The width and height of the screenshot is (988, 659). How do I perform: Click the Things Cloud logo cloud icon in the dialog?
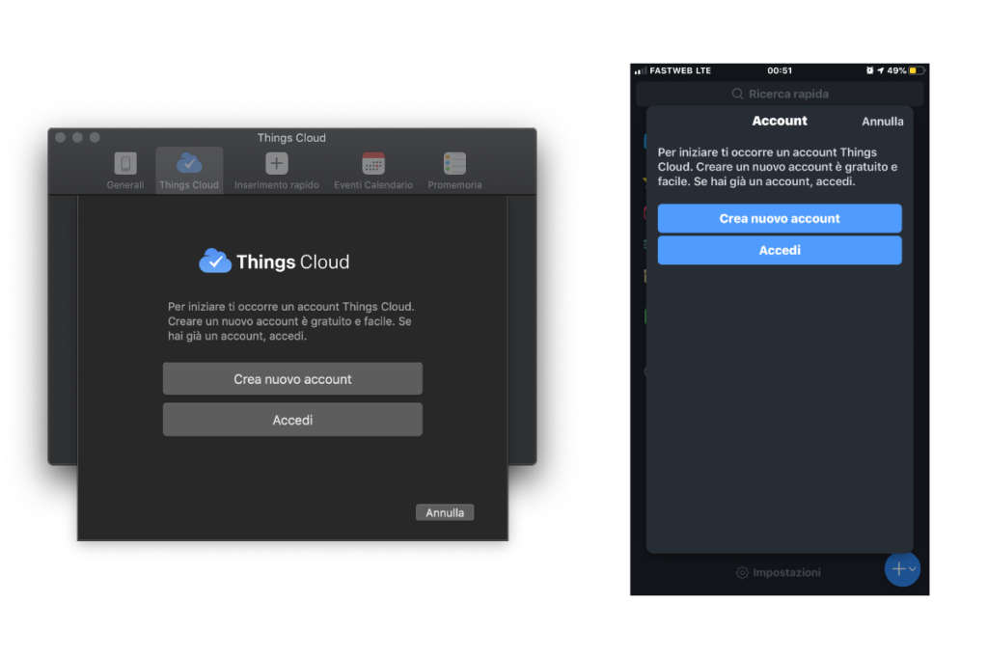click(x=215, y=261)
